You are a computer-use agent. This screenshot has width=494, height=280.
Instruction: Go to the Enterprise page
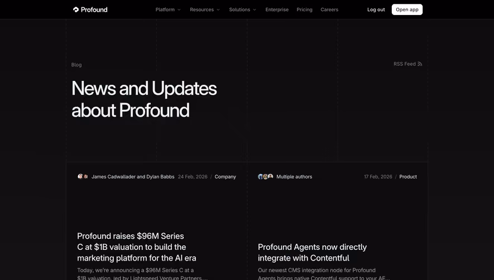click(277, 9)
